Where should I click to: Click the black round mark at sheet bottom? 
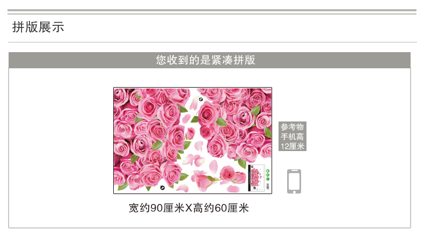[x=162, y=188]
